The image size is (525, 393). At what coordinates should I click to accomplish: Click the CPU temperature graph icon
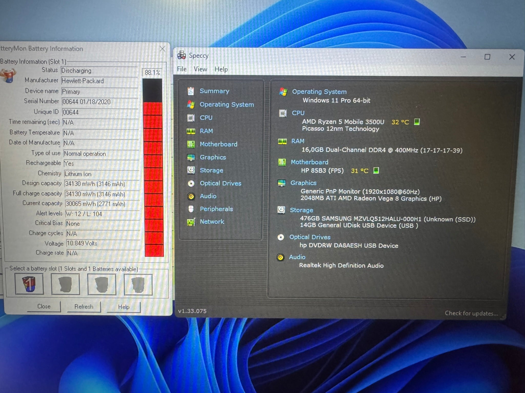[x=417, y=122]
